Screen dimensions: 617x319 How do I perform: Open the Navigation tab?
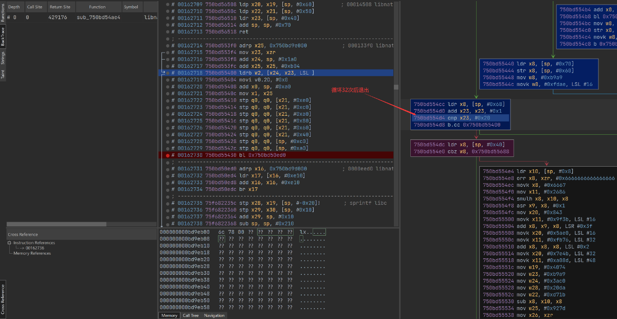pos(214,315)
